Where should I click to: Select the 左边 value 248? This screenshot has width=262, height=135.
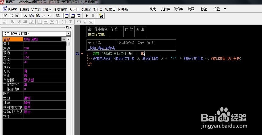click(26, 48)
